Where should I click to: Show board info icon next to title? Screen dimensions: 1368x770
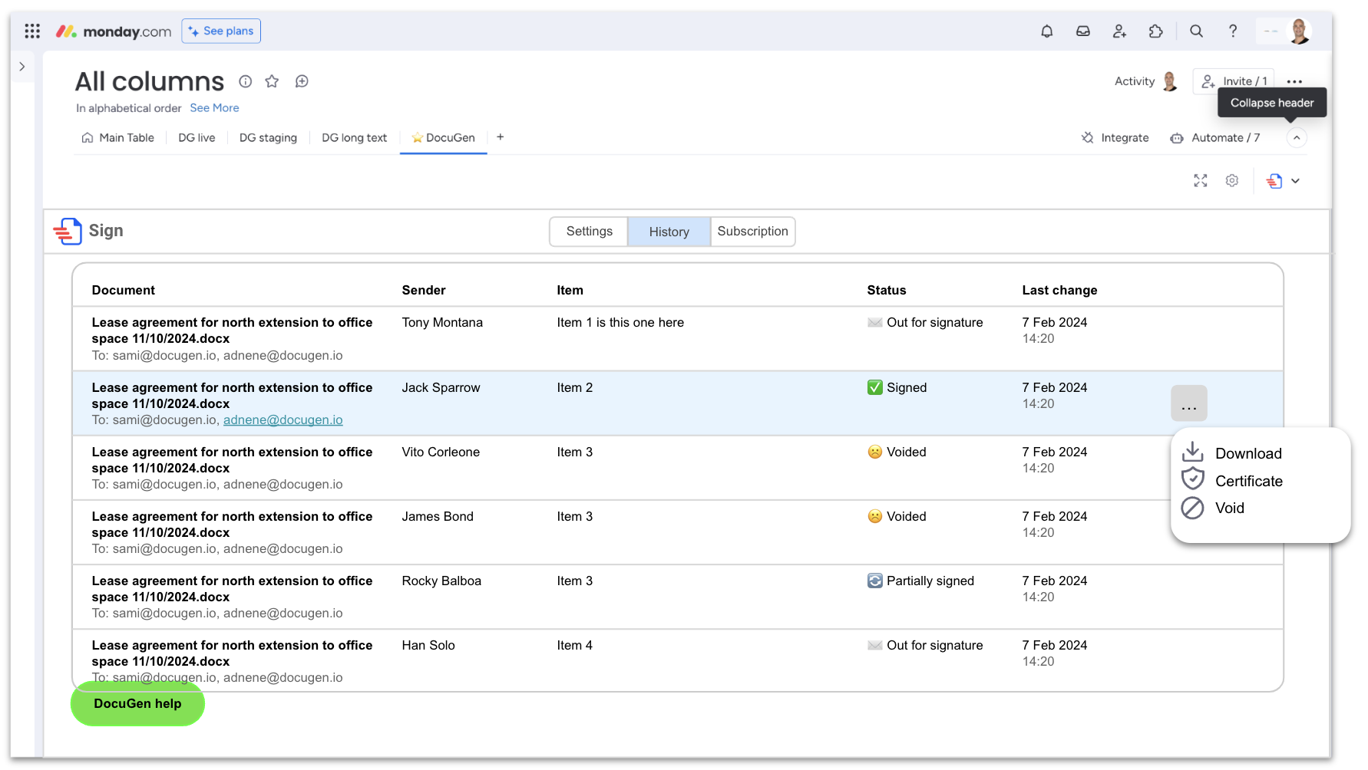click(246, 81)
